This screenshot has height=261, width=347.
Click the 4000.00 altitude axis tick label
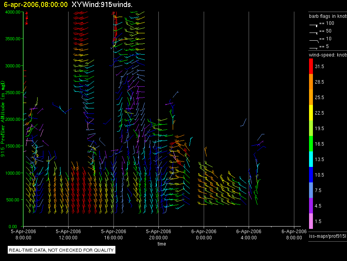click(x=13, y=12)
